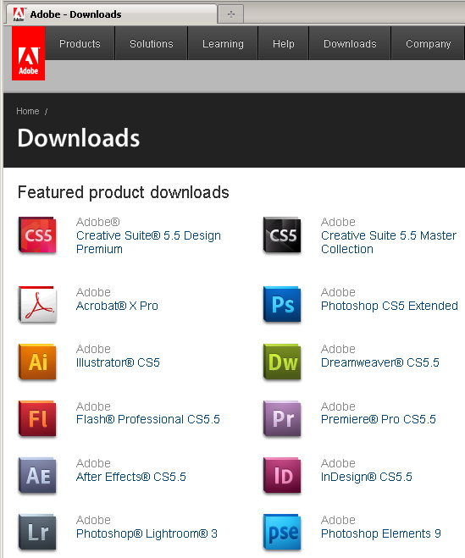Viewport: 465px width, 558px height.
Task: Open the Learning menu
Action: click(223, 43)
